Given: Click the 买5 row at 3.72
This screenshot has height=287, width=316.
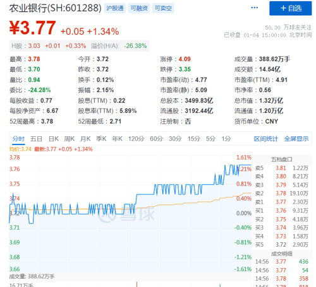Looking at the screenshot, I should [282, 245].
